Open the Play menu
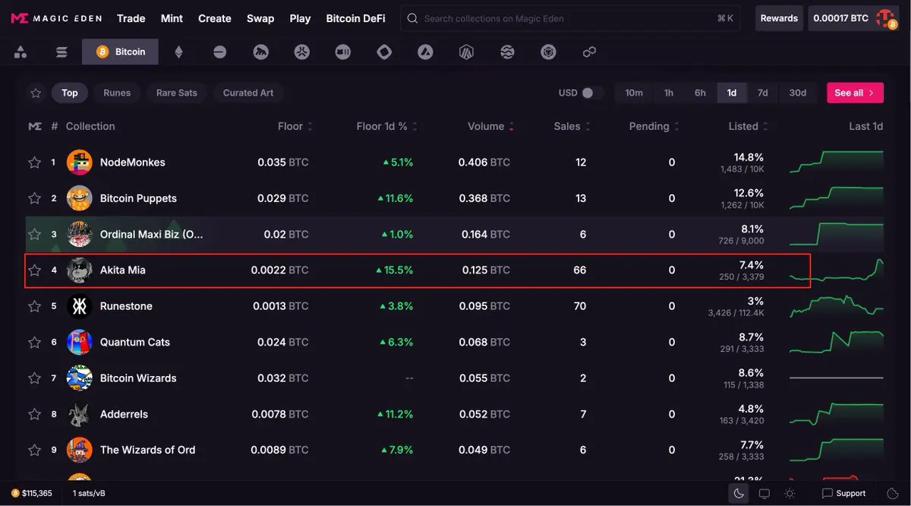The image size is (911, 506). tap(300, 18)
